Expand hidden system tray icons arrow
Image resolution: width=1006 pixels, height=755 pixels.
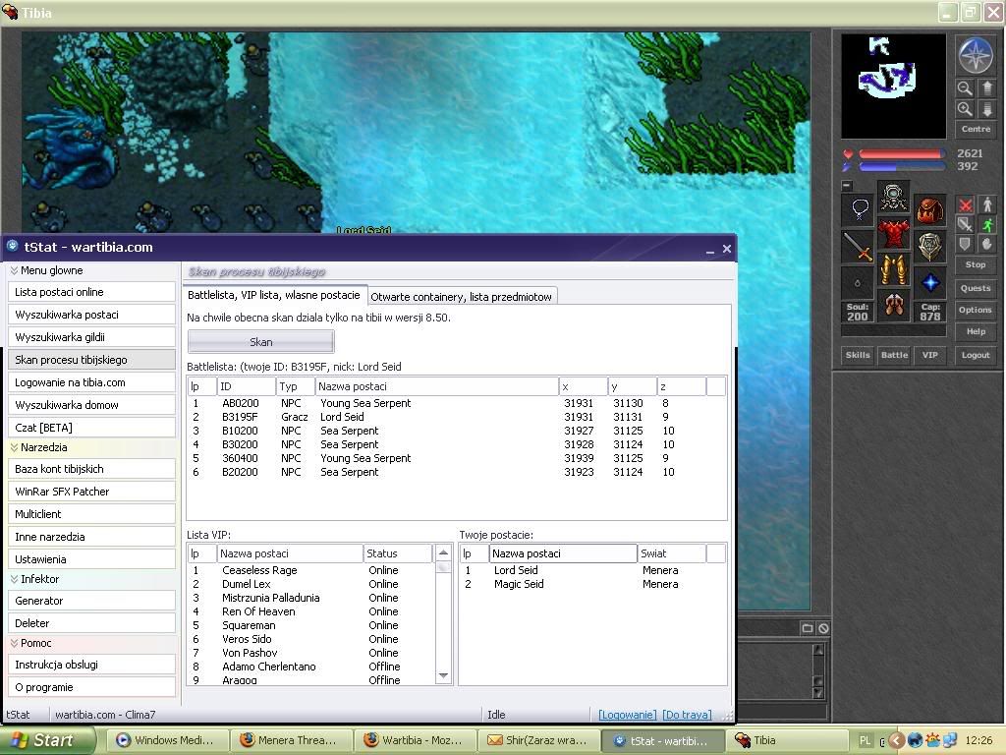[897, 741]
